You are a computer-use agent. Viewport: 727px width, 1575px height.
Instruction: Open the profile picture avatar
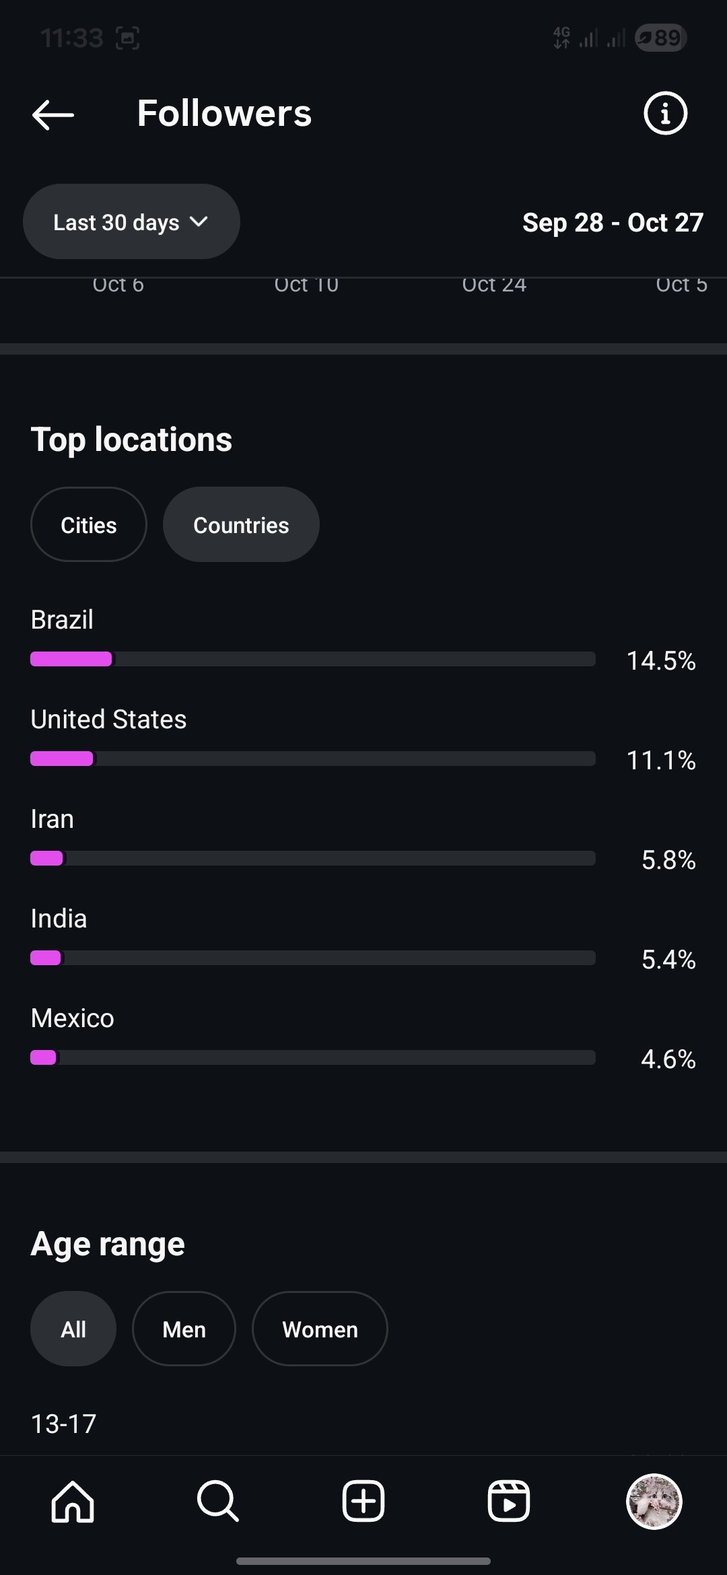[654, 1501]
